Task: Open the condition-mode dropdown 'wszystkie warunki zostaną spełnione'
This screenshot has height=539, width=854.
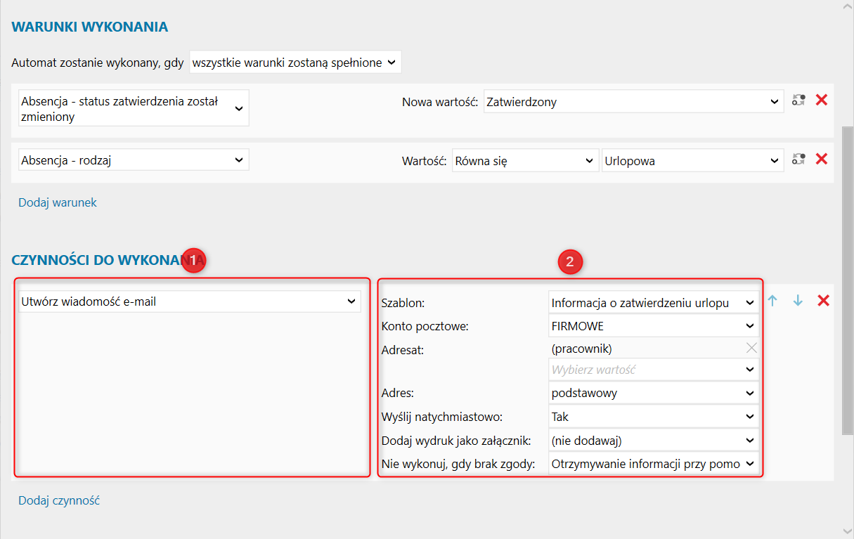Action: pyautogui.click(x=295, y=63)
